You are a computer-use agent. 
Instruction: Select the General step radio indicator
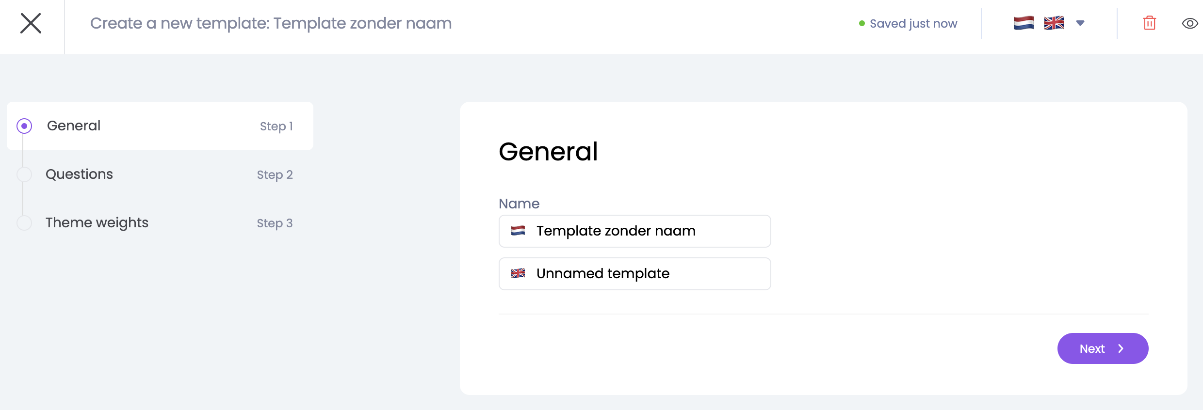[x=24, y=126]
